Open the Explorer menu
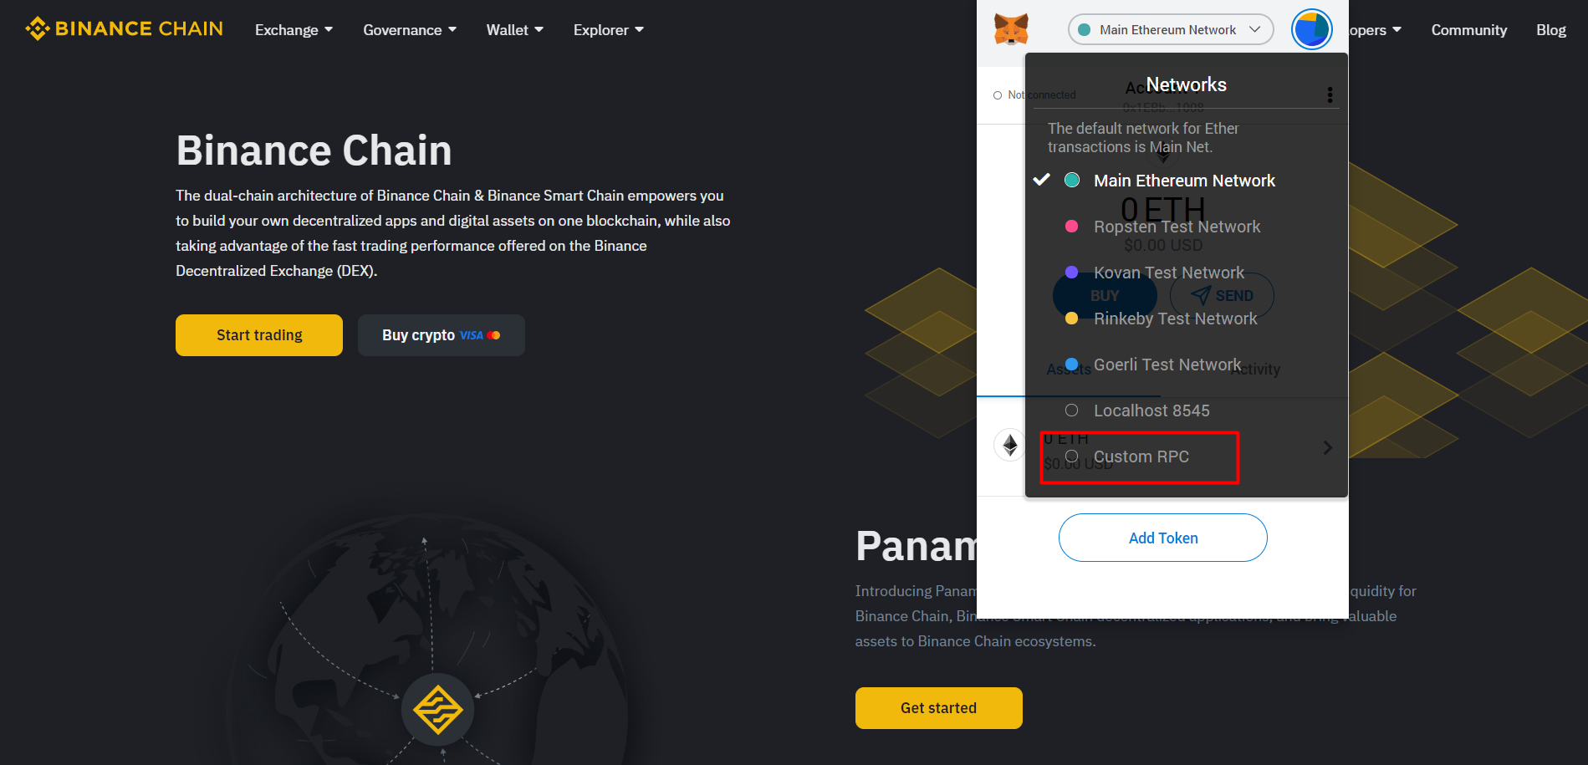 (608, 30)
